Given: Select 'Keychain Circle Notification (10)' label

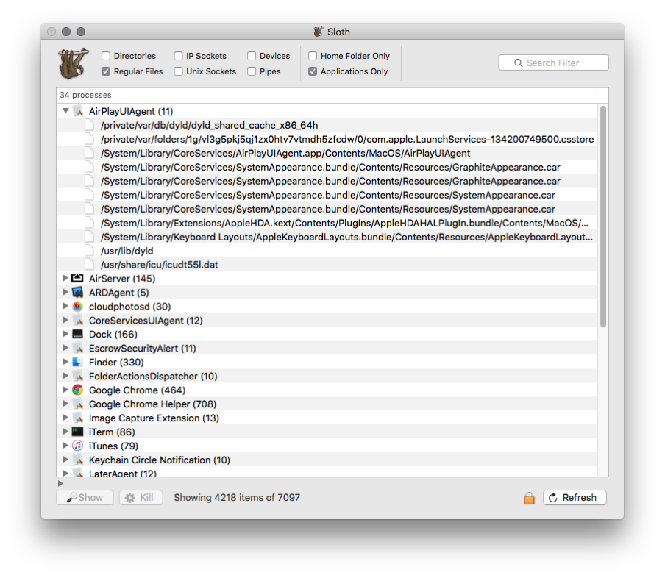Looking at the screenshot, I should click(160, 460).
